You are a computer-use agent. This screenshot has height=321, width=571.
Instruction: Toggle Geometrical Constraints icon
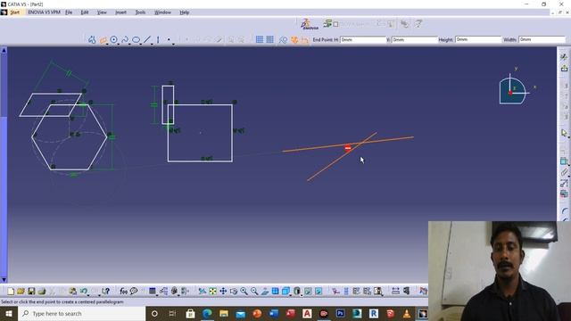pyautogui.click(x=294, y=39)
